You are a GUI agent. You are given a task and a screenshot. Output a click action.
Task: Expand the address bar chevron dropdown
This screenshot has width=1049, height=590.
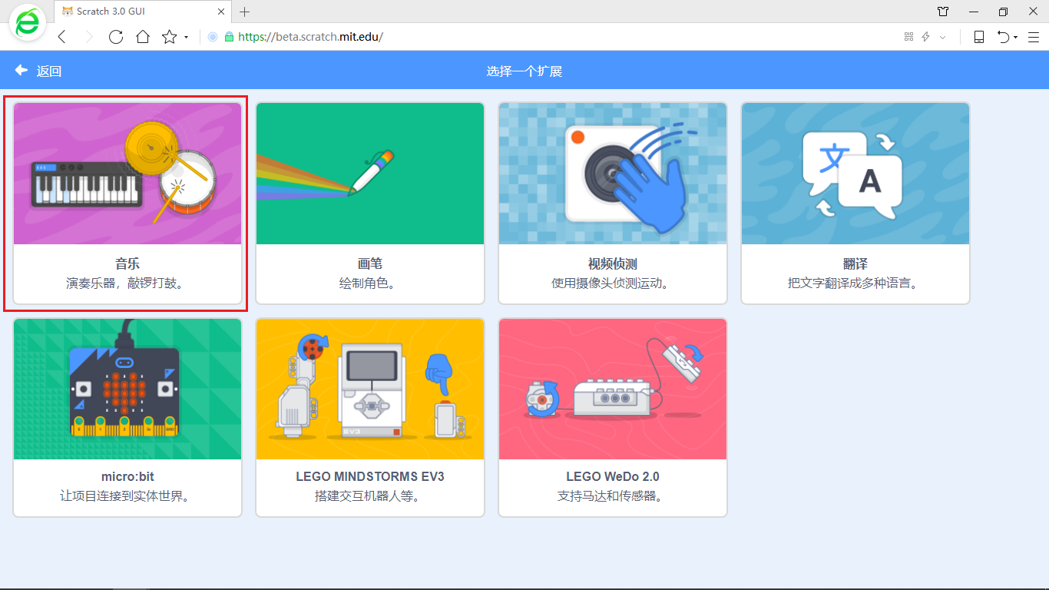click(943, 37)
